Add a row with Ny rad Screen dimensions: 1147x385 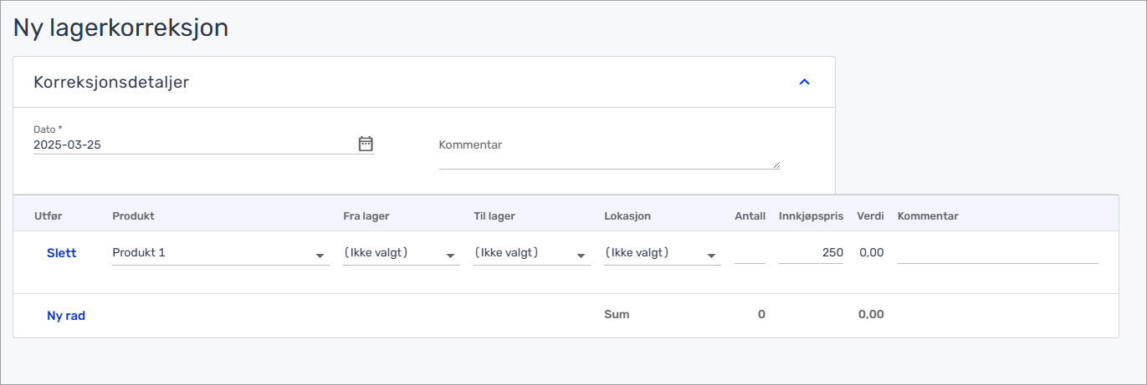(66, 316)
